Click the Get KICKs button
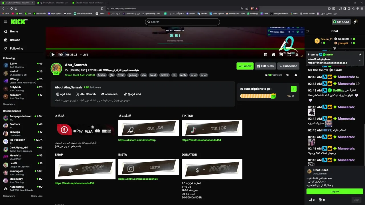The height and width of the screenshot is (205, 365). (341, 22)
